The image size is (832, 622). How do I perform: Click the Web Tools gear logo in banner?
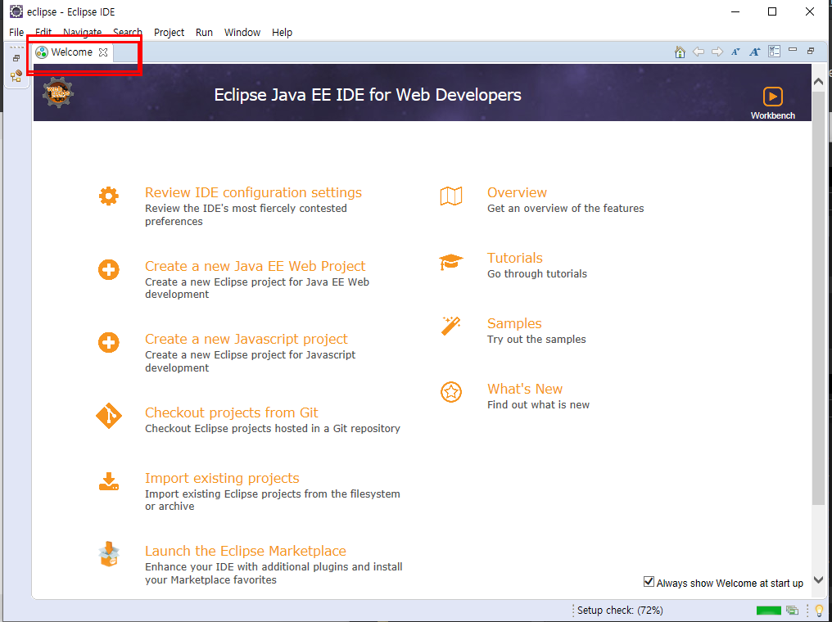pyautogui.click(x=58, y=92)
